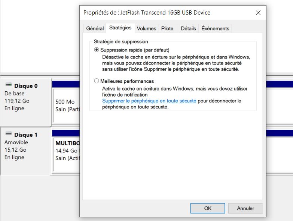The width and height of the screenshot is (293, 221).
Task: Select the Stratégies tab
Action: click(120, 28)
